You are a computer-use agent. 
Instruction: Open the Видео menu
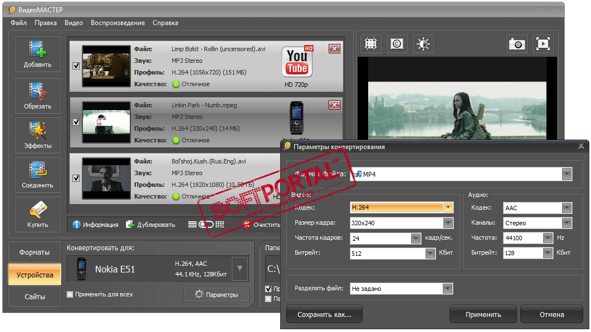click(x=74, y=23)
